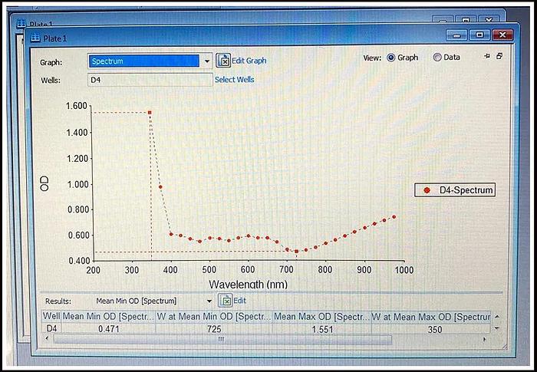Screen dimensions: 537x372
Task: Click the D4-Spectrum legend entry
Action: click(455, 189)
